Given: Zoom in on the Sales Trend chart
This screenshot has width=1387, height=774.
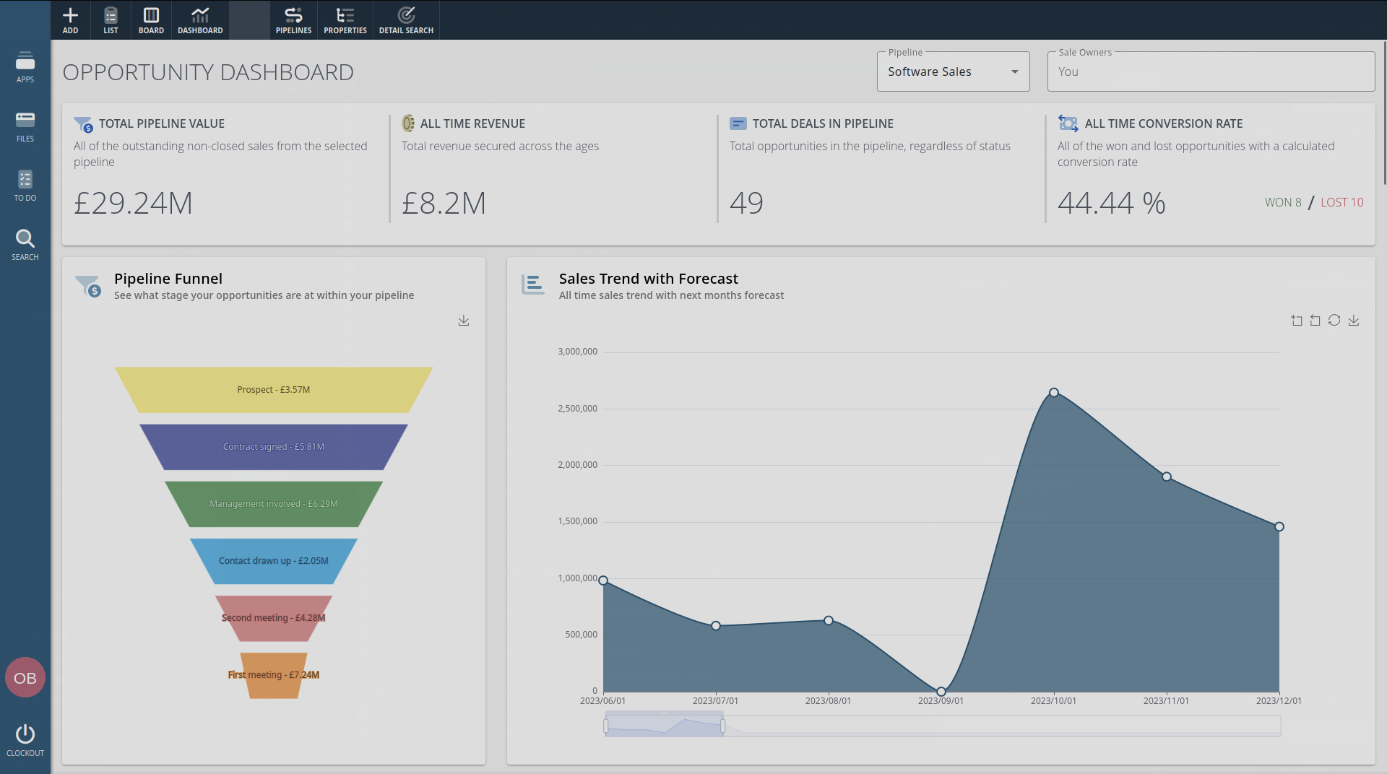Looking at the screenshot, I should tap(1297, 320).
